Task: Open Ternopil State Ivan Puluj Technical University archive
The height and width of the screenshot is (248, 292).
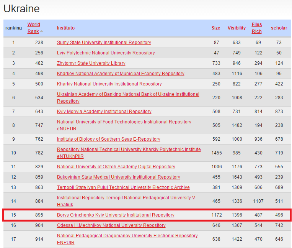Action: pos(123,187)
